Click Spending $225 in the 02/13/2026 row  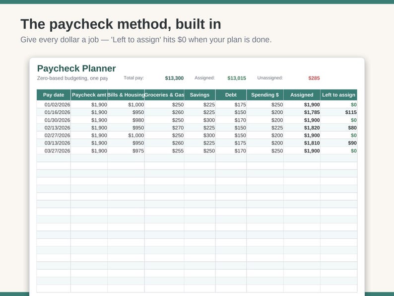coord(265,128)
